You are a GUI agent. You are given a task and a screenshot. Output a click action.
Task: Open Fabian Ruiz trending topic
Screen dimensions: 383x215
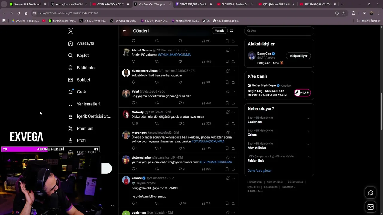pyautogui.click(x=256, y=161)
